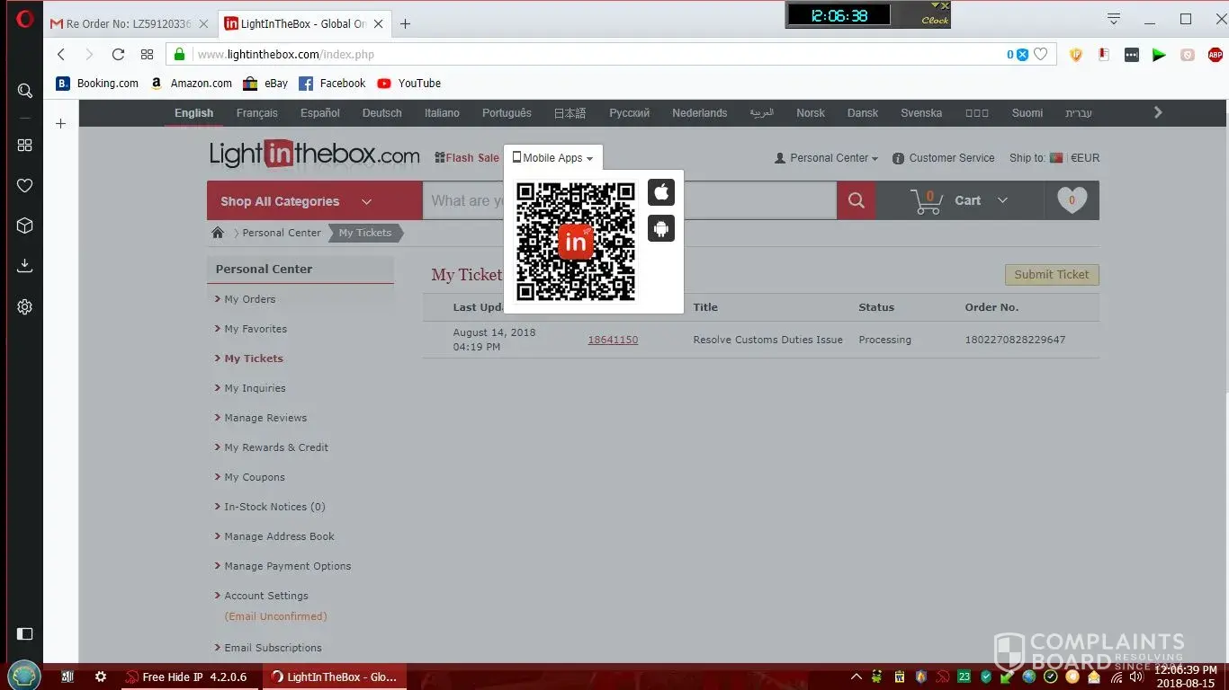1229x690 pixels.
Task: Select Deutsch language tab
Action: tap(381, 113)
